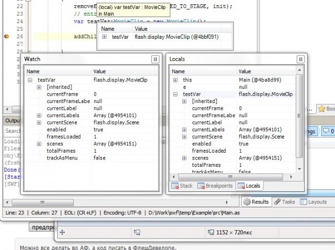
Task: Select the trackAsMenu row in Watch
Action: 63,158
